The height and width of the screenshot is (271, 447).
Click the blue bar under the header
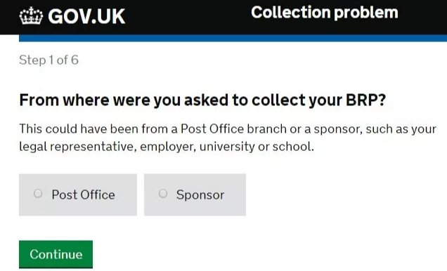233,38
